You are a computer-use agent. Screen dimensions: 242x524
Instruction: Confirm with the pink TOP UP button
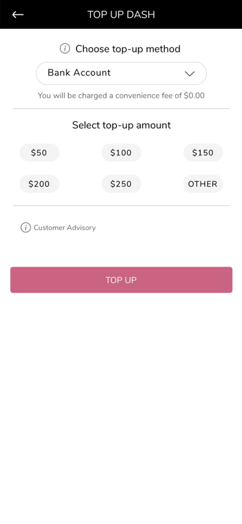[122, 280]
